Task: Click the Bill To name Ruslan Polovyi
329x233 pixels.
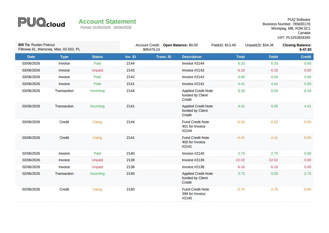Action: click(x=43, y=45)
